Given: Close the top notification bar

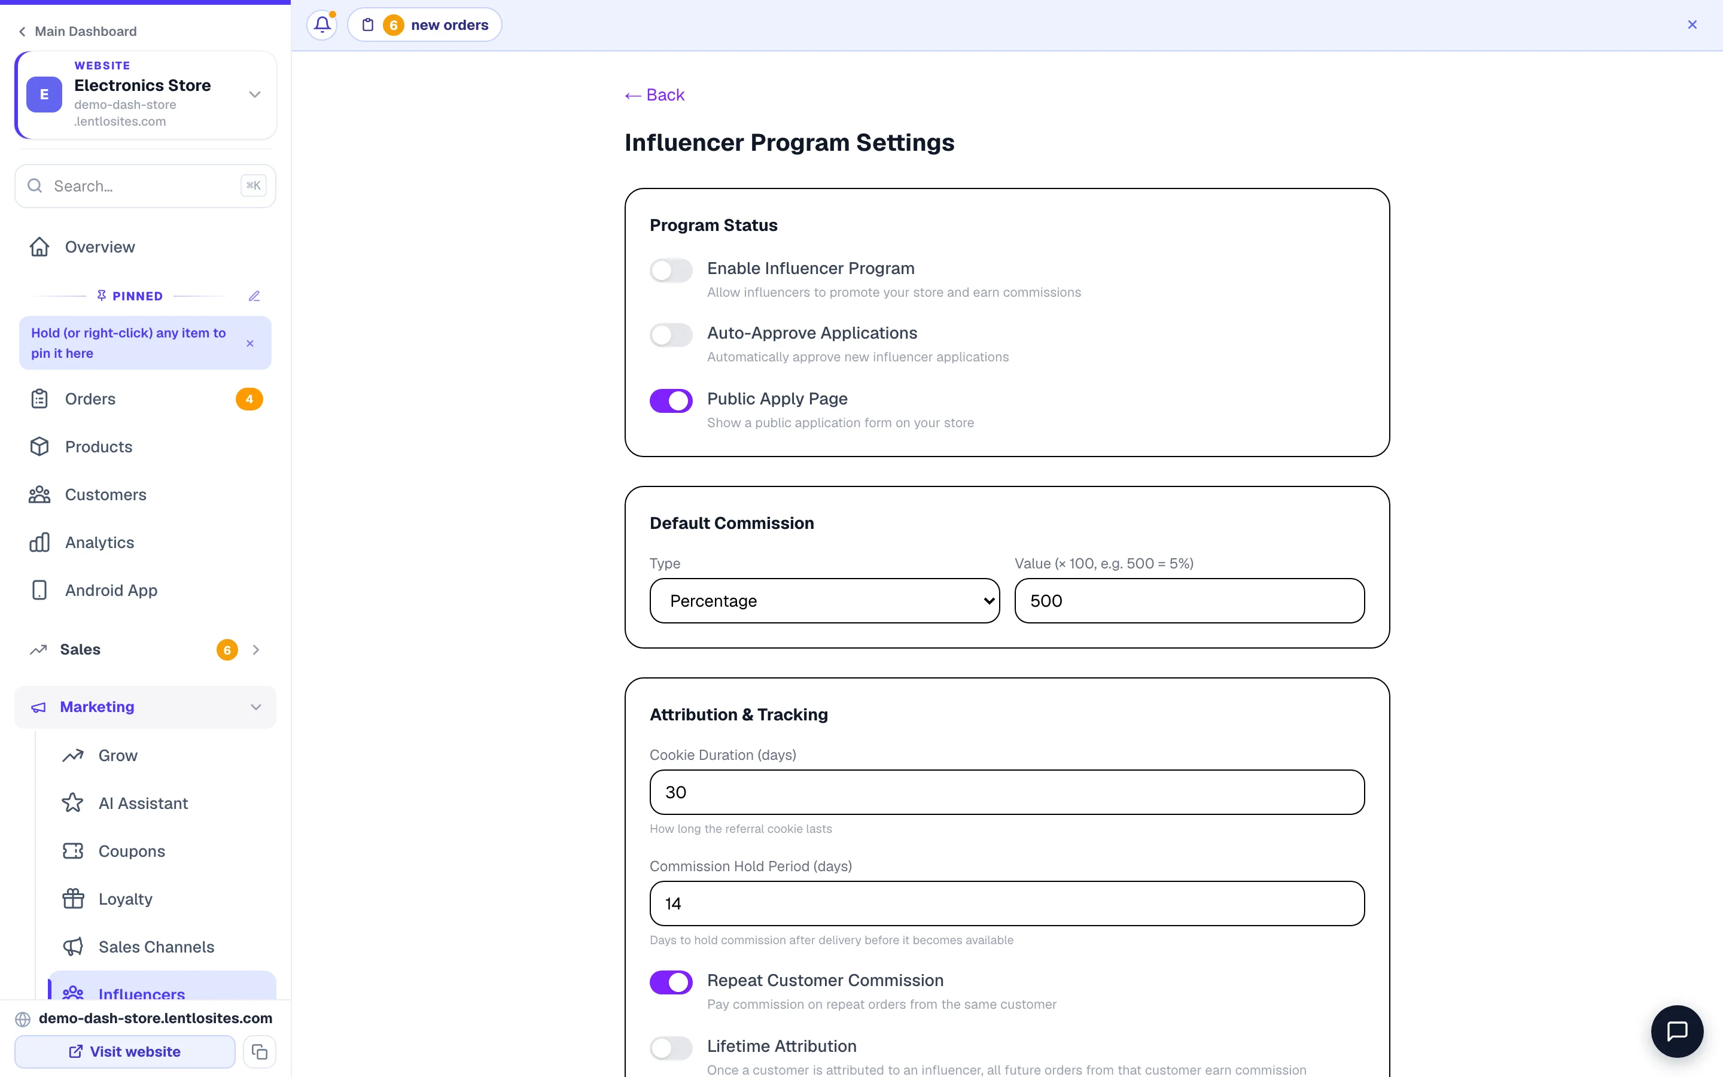Looking at the screenshot, I should (x=1692, y=25).
